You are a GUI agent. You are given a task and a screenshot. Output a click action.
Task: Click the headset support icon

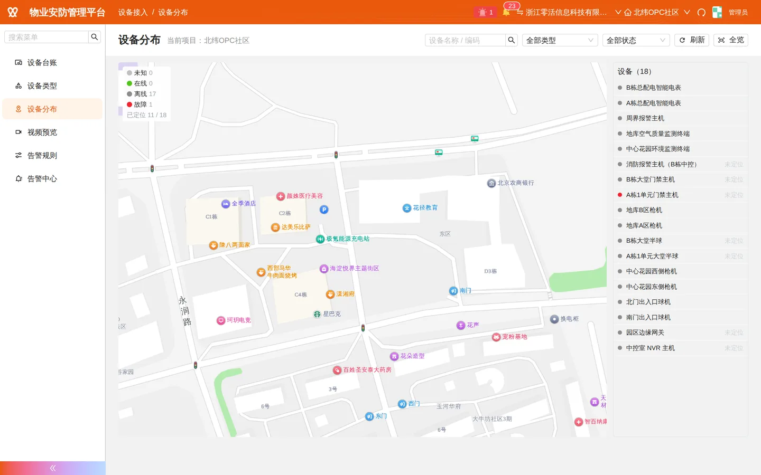[x=701, y=12]
